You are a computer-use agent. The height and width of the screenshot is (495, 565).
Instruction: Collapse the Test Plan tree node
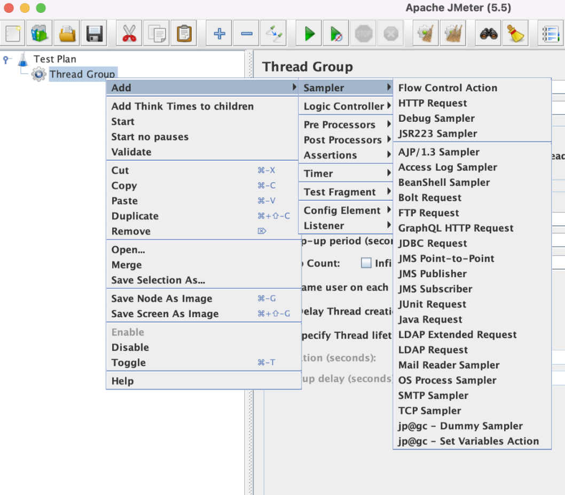coord(6,59)
